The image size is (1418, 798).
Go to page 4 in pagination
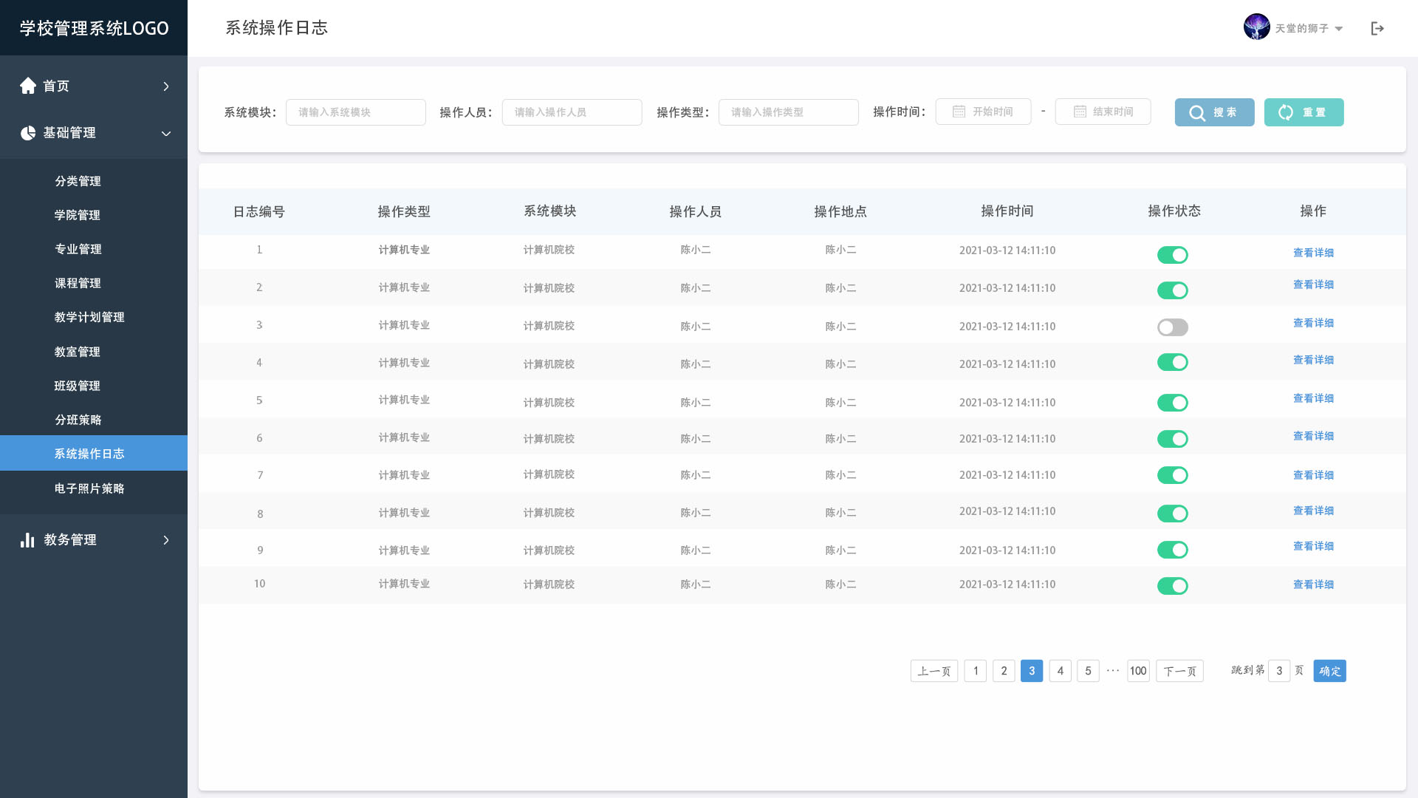(1060, 671)
